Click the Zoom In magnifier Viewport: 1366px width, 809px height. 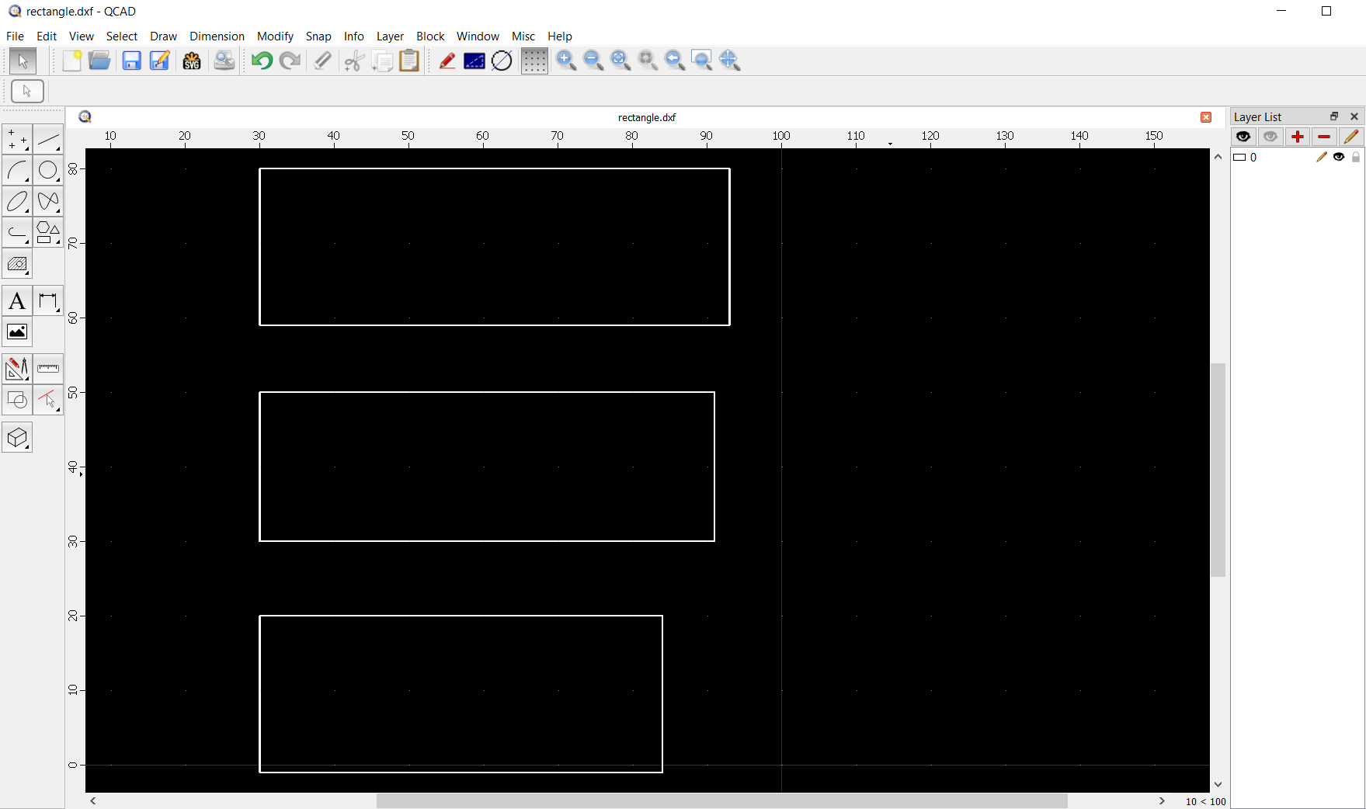pyautogui.click(x=566, y=61)
